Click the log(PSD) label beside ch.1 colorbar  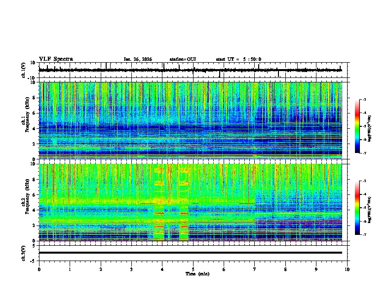[x=370, y=128]
